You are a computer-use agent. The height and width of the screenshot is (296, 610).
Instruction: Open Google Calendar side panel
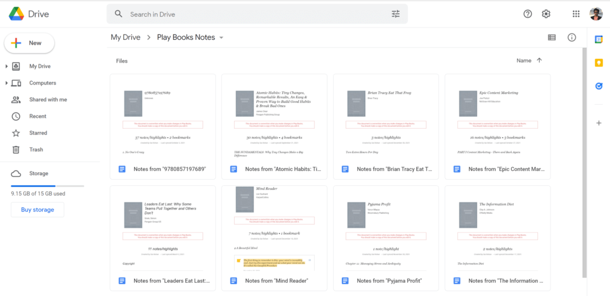pyautogui.click(x=599, y=39)
